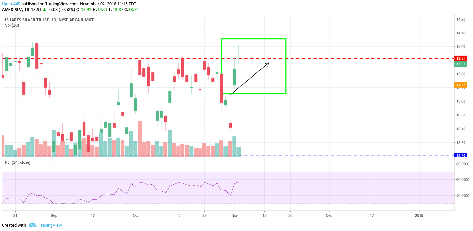Click the 23 date axis label

pyautogui.click(x=204, y=215)
